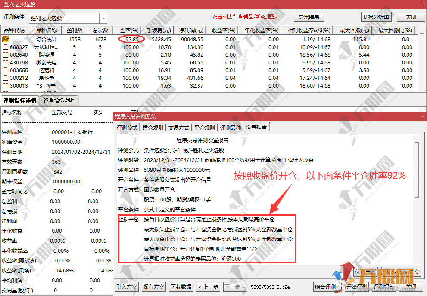Click the 评测报告 button

(383, 287)
